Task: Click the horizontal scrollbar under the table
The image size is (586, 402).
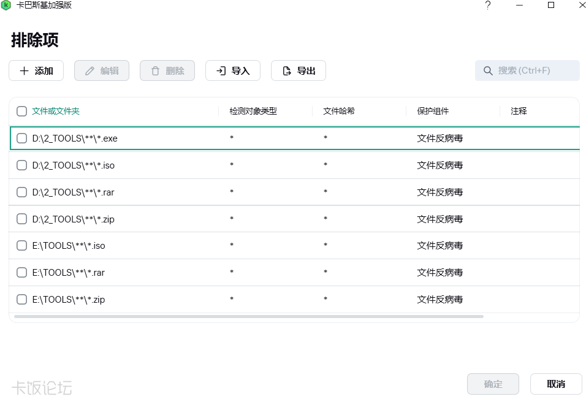Action: [248, 316]
